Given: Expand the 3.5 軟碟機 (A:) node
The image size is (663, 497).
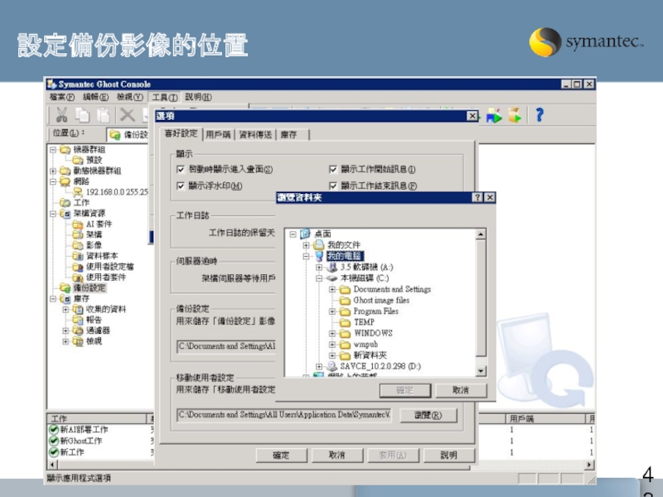Looking at the screenshot, I should click(x=319, y=268).
